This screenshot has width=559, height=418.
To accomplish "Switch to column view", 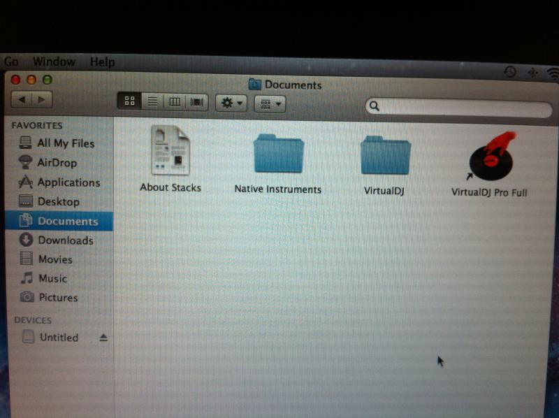I will tap(175, 102).
